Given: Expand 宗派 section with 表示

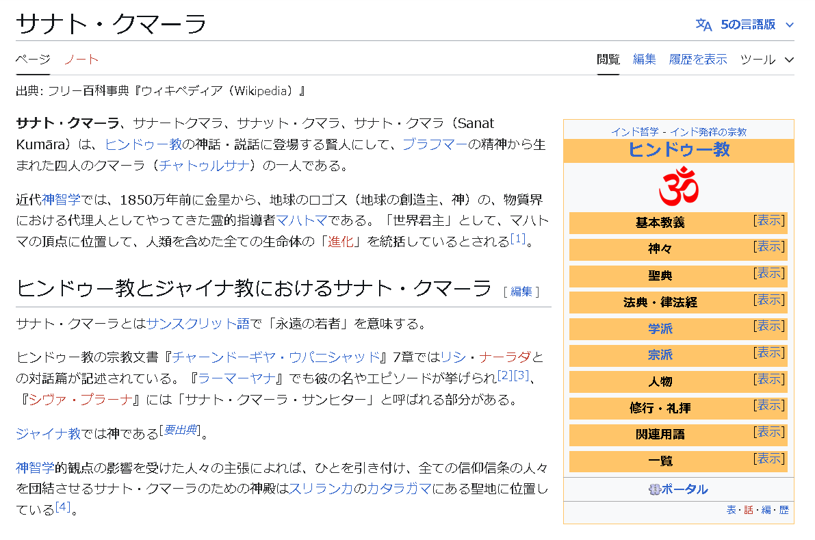Looking at the screenshot, I should 769,352.
